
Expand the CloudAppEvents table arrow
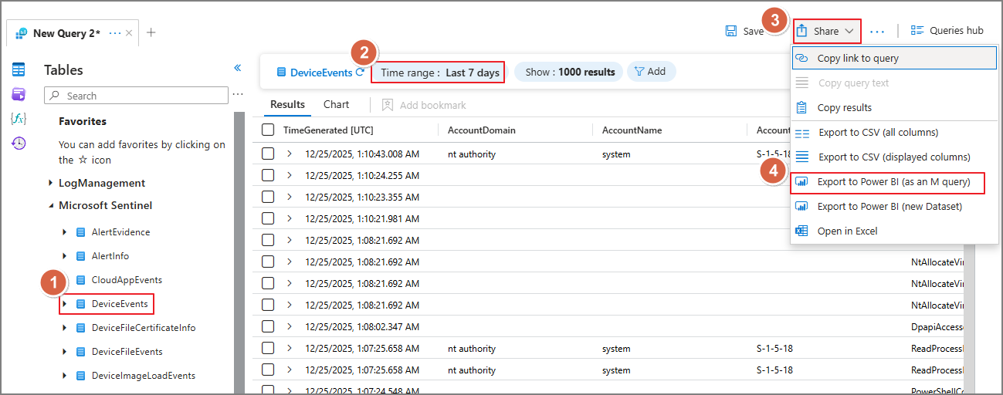point(65,280)
